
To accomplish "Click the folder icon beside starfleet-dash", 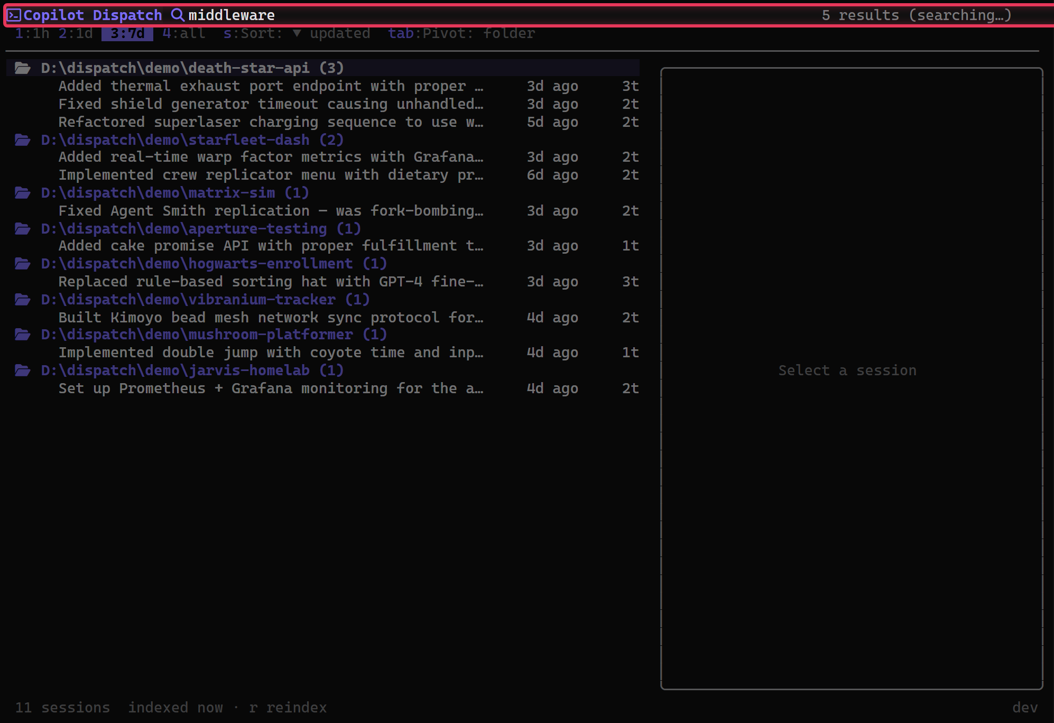I will point(23,140).
